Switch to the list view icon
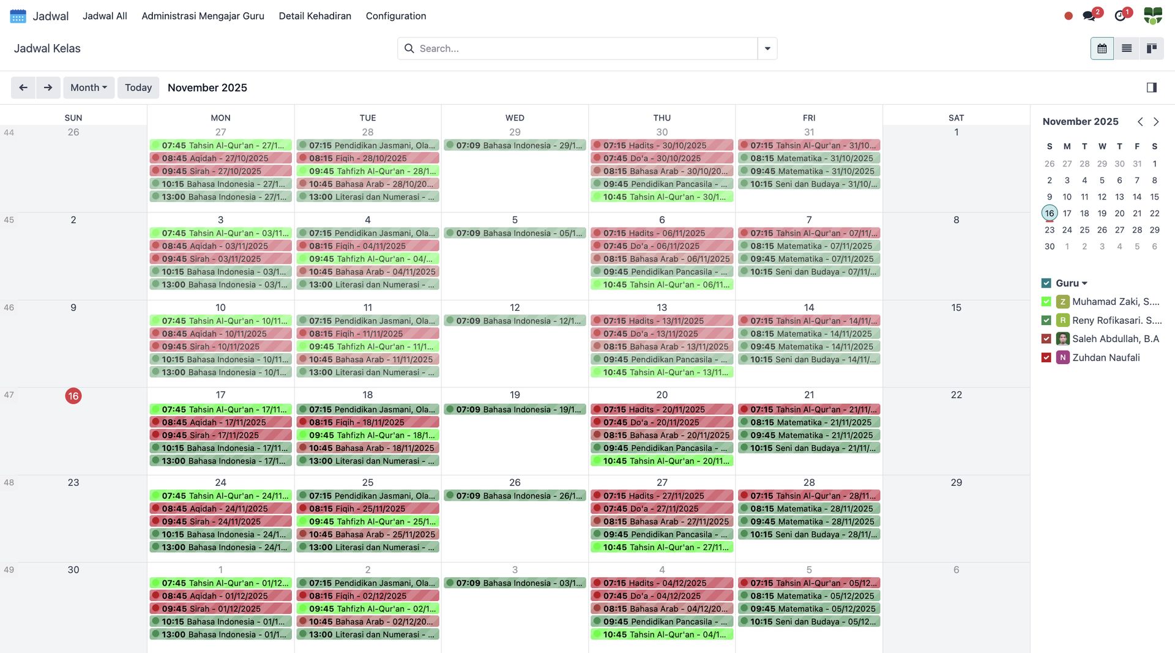The image size is (1175, 653). 1127,48
